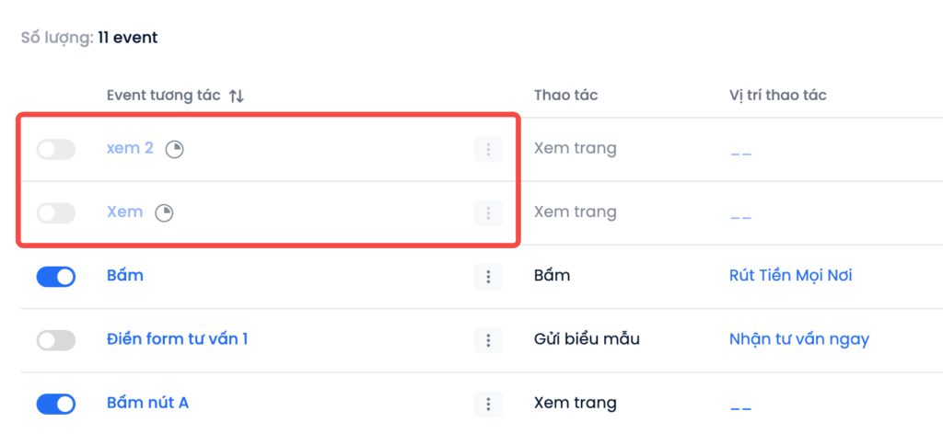Turn on Điền form tư vấn 1 toggle
This screenshot has height=434, width=943.
[56, 340]
